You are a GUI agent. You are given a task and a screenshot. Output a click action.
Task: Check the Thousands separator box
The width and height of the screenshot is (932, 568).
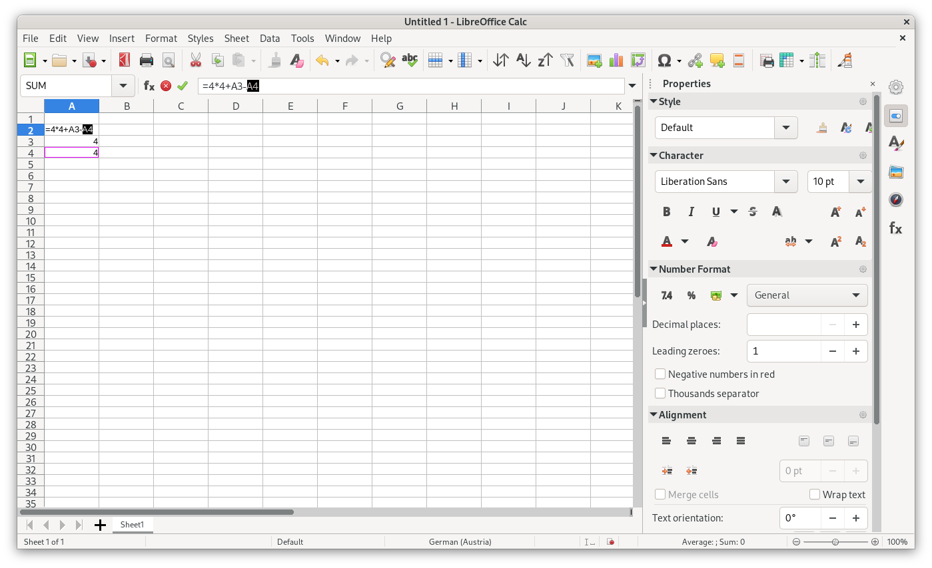pos(660,394)
